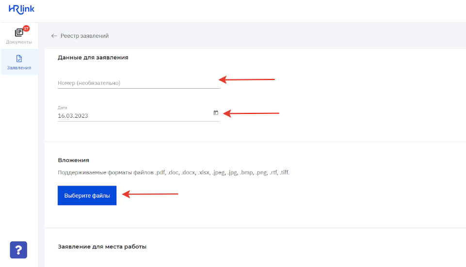Open help with the question mark button
The width and height of the screenshot is (466, 267).
[x=18, y=250]
